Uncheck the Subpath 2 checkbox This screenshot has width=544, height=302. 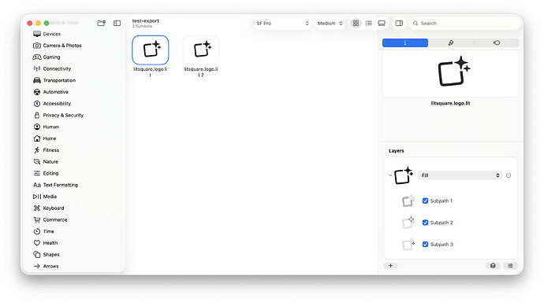pos(425,223)
